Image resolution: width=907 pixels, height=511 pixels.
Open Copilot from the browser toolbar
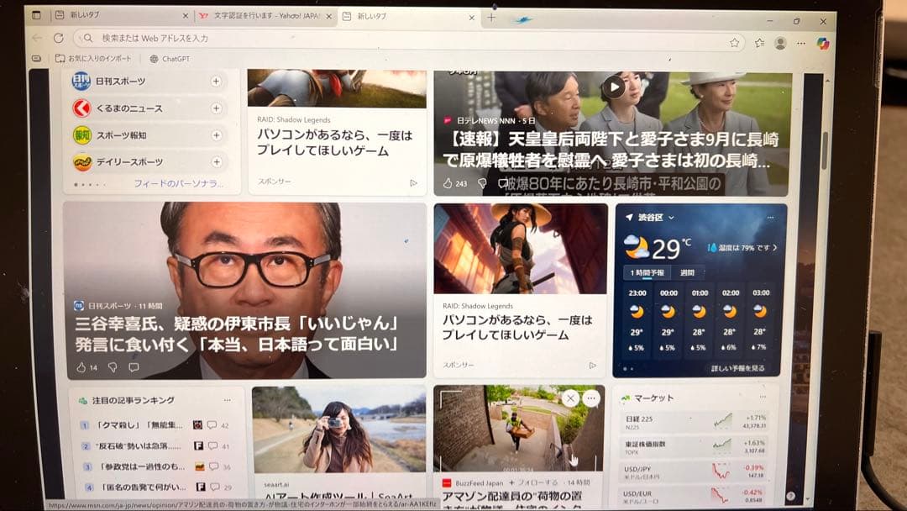(x=824, y=43)
